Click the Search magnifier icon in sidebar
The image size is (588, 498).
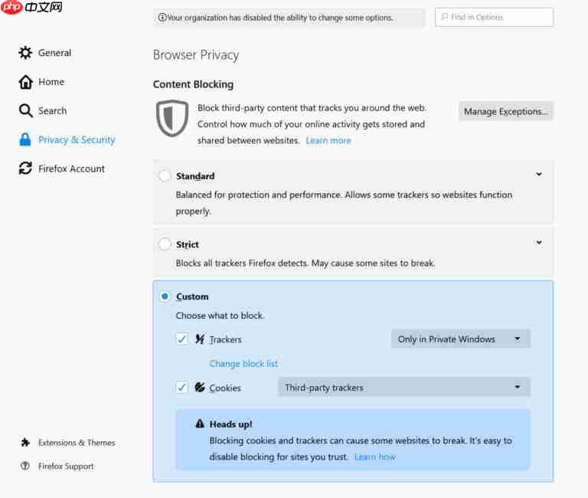pyautogui.click(x=25, y=111)
